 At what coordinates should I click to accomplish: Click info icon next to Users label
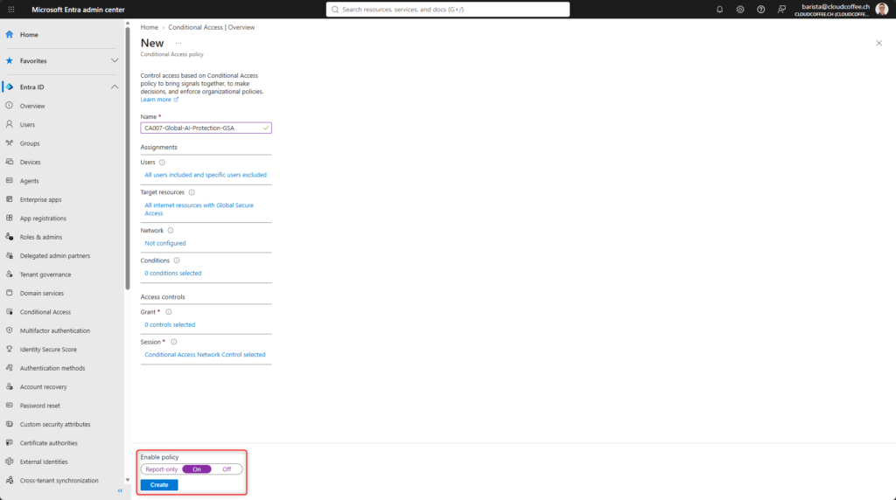(162, 162)
